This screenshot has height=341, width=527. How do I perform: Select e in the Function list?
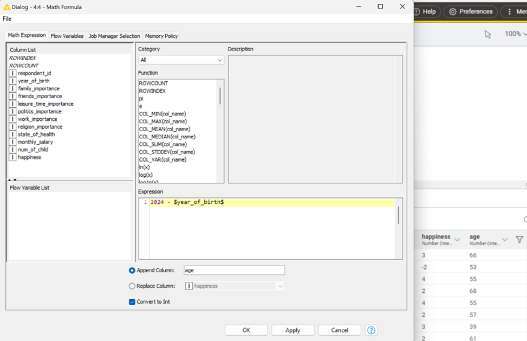(x=140, y=106)
